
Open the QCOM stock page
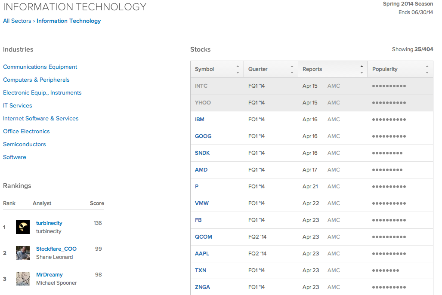tap(204, 237)
